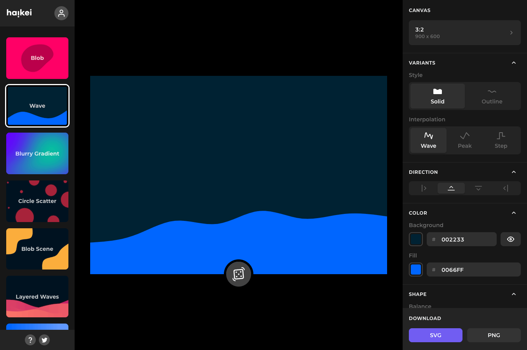This screenshot has height=350, width=527.
Task: Open the Fill color swatch picker
Action: click(x=415, y=269)
